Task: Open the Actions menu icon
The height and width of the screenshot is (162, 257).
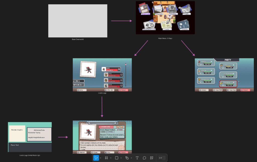Action: pos(152,158)
